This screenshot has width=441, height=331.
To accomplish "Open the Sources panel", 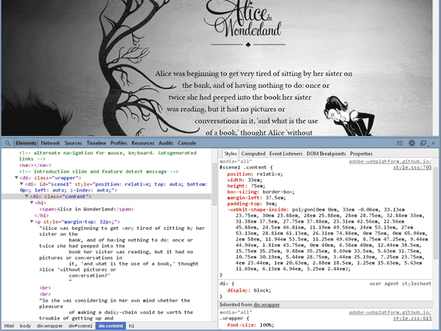I will [73, 143].
